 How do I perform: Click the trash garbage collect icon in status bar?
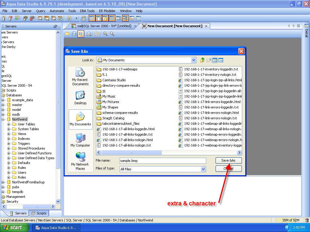coord(307,220)
